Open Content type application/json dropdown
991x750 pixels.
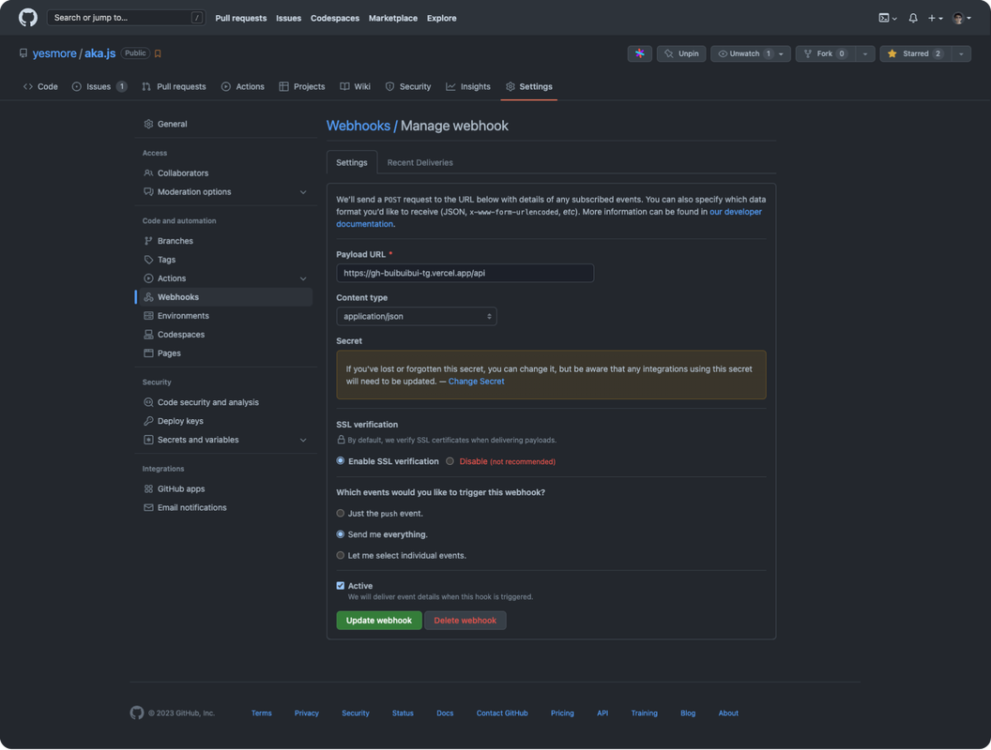tap(417, 316)
